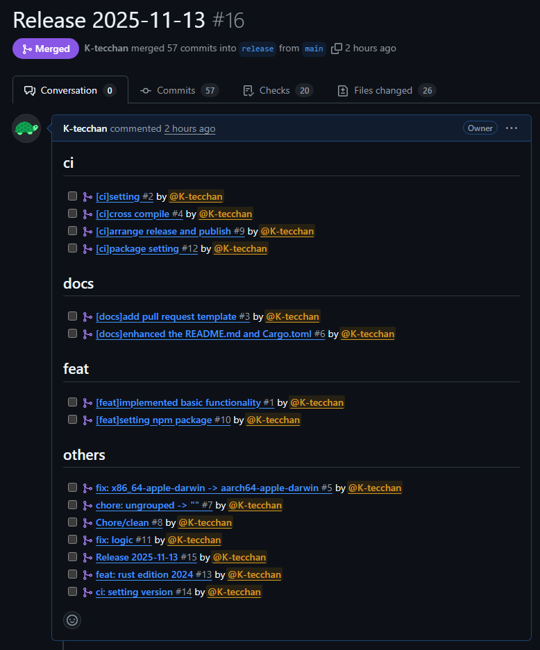Screen dimensions: 540x650
Task: Add emoji reaction with smiley icon
Action: coord(72,619)
